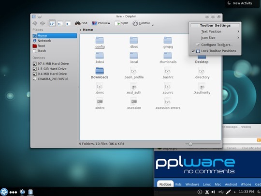The image size is (261, 196).
Task: Select the .dbus folder icon
Action: (x=134, y=40)
